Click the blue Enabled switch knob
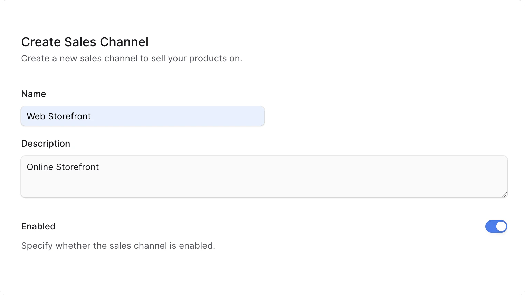 coord(500,226)
